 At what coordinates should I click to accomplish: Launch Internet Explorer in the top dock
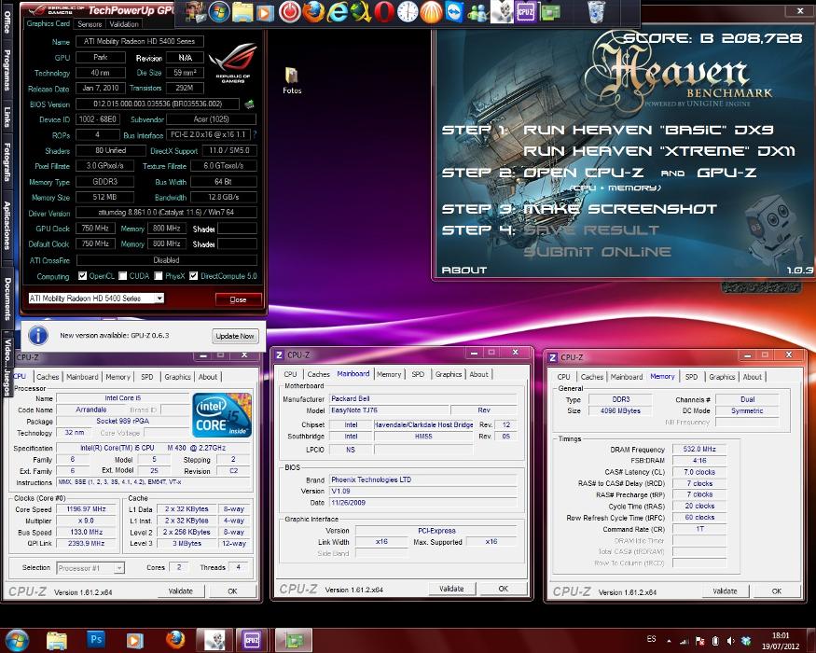click(337, 12)
